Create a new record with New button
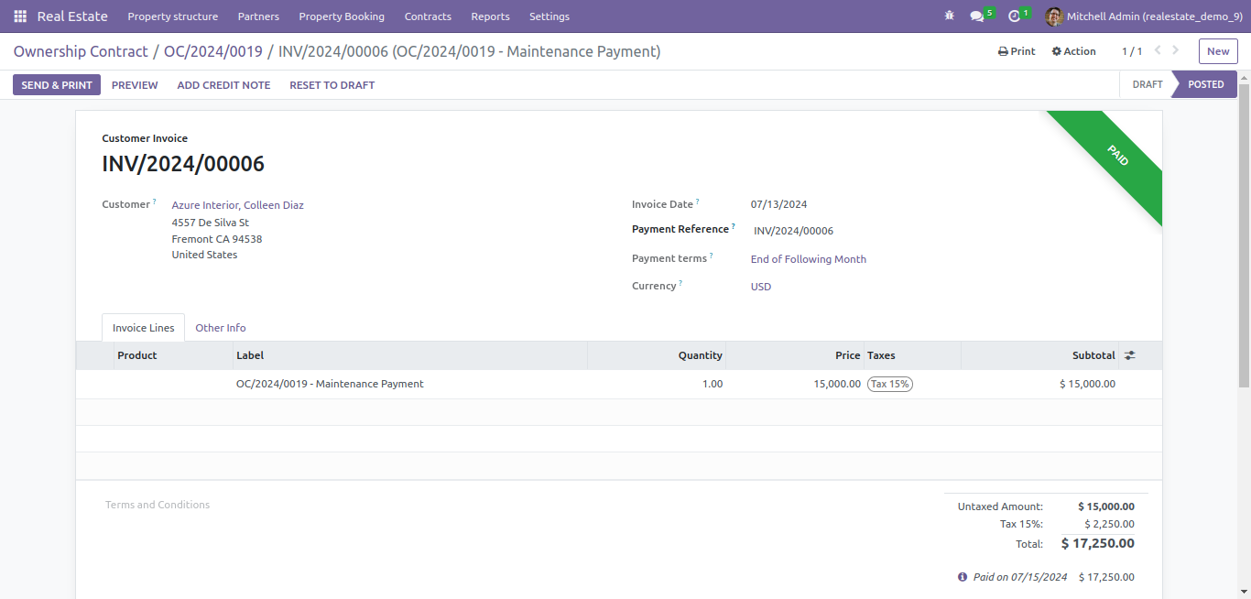 (x=1218, y=51)
